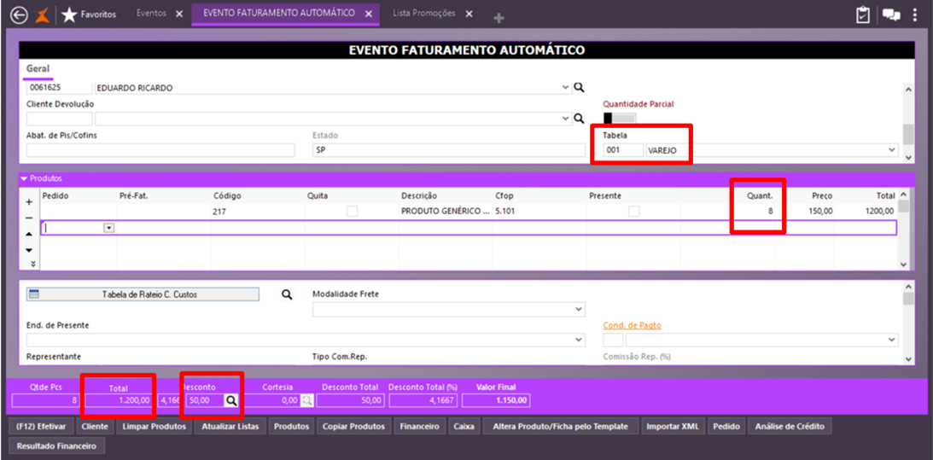Screen dimensions: 933x460
Task: Open the Modalidade Frete dropdown
Action: (579, 310)
